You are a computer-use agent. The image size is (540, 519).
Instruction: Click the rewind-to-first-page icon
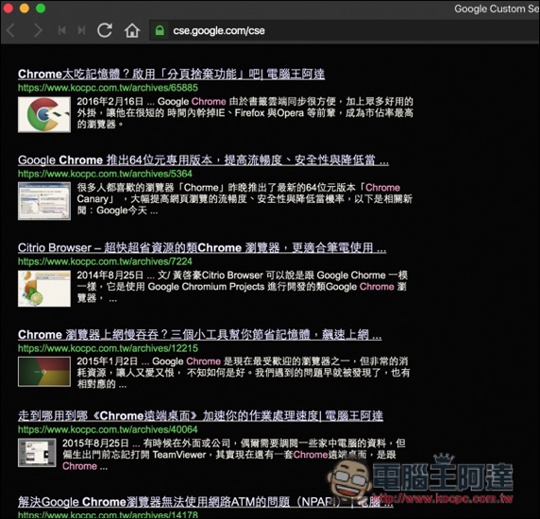point(62,30)
